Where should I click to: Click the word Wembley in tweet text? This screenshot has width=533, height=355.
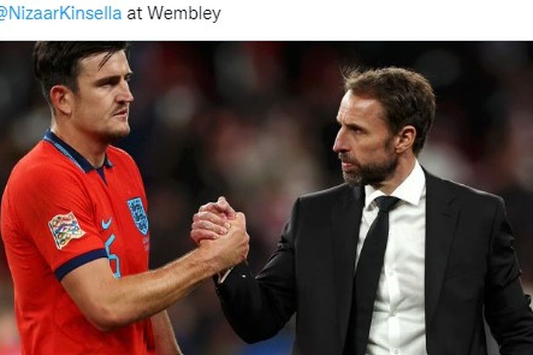pyautogui.click(x=184, y=14)
